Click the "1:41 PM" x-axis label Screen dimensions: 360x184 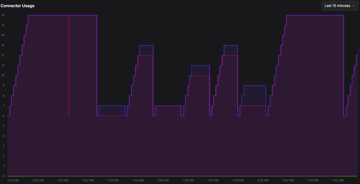[x=313, y=180]
